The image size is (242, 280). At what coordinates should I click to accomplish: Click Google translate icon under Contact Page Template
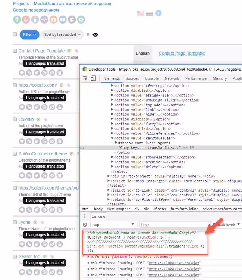point(44,73)
